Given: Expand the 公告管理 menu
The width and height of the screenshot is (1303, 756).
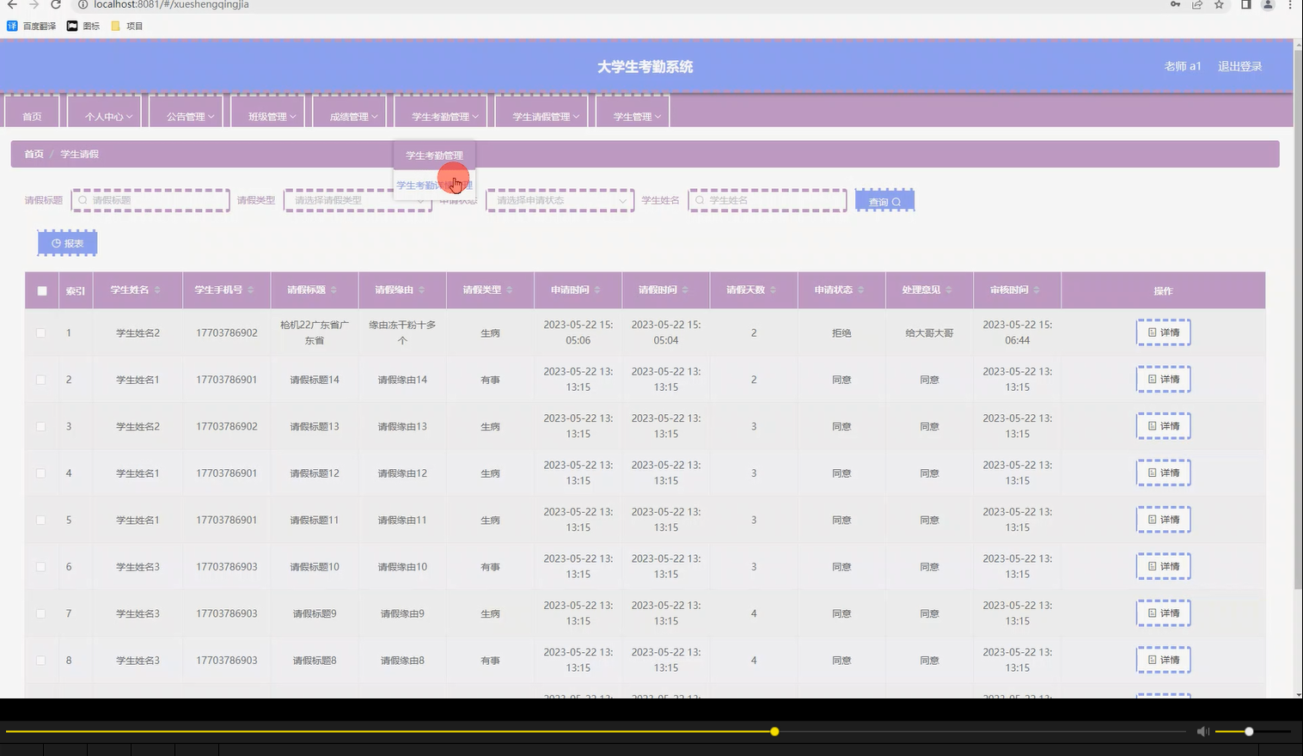Looking at the screenshot, I should (186, 113).
